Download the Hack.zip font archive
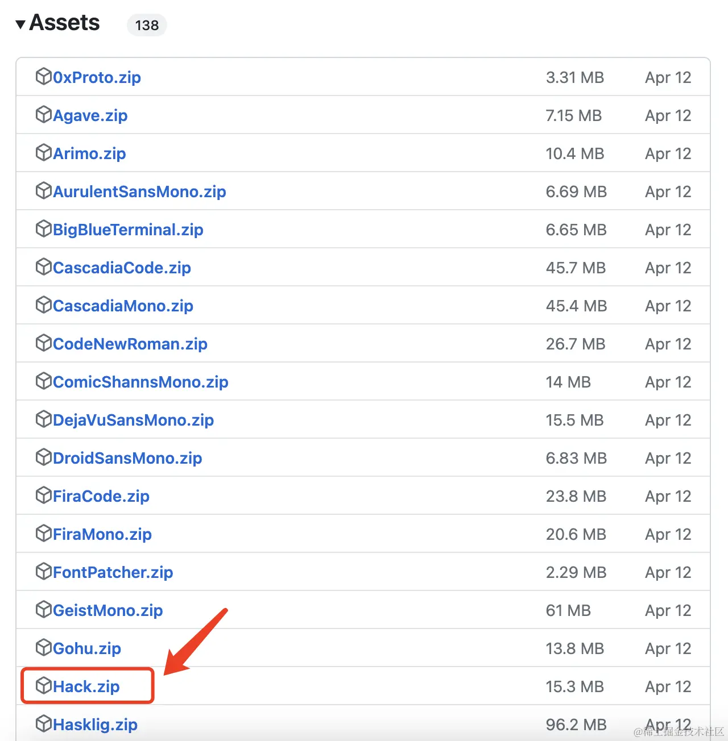 (86, 686)
